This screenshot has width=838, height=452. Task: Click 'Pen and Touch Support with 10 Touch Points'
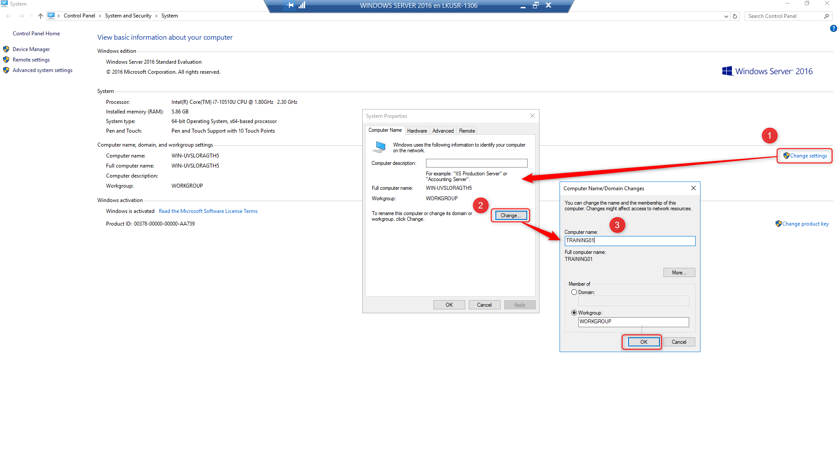[x=223, y=131]
